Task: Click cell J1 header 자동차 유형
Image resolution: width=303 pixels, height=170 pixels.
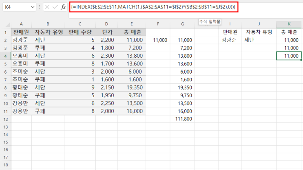Action: point(259,32)
